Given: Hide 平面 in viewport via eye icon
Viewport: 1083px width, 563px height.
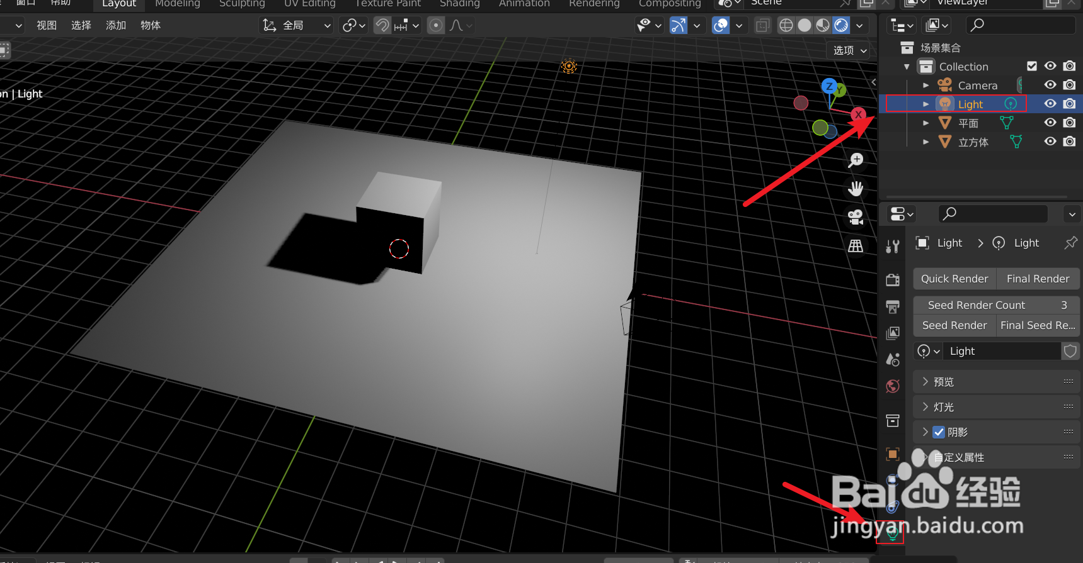Looking at the screenshot, I should [x=1050, y=123].
